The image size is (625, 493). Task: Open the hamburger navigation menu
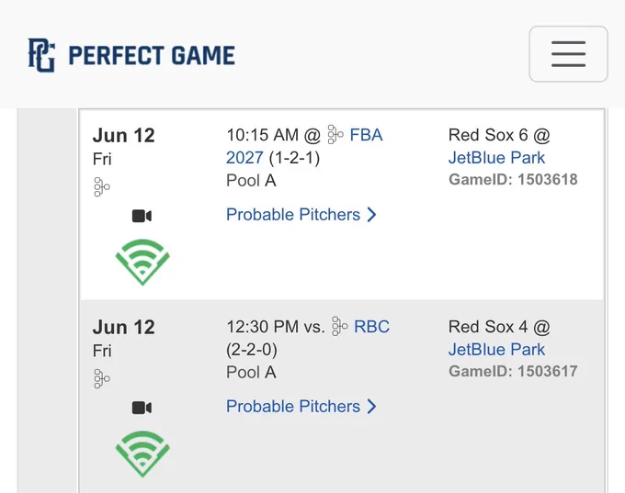[x=568, y=54]
